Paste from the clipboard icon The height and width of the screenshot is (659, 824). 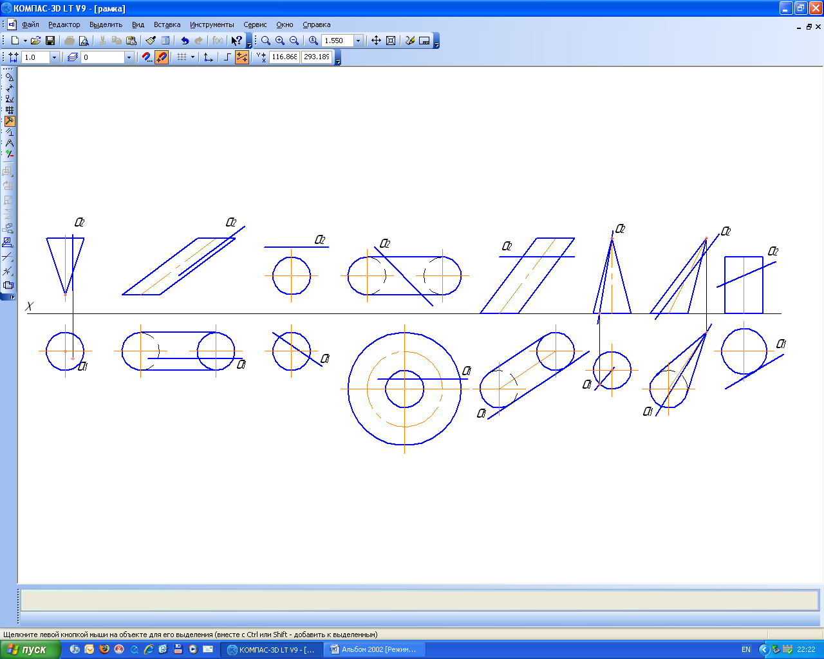pyautogui.click(x=131, y=41)
